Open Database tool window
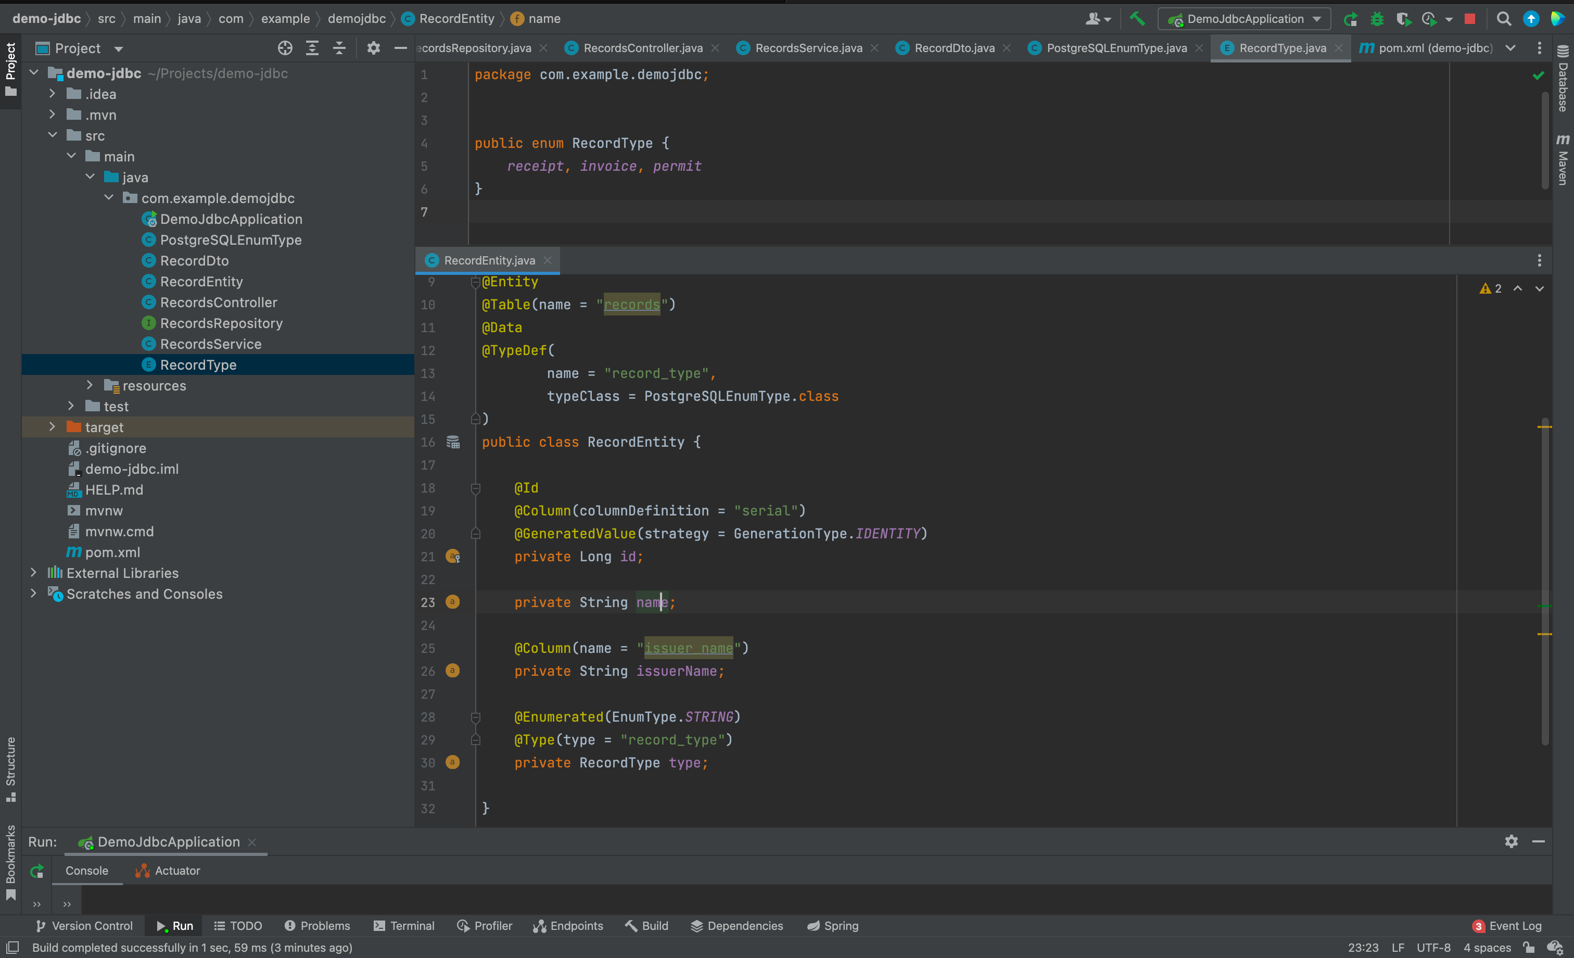 [1563, 79]
